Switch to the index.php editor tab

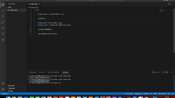click(34, 4)
